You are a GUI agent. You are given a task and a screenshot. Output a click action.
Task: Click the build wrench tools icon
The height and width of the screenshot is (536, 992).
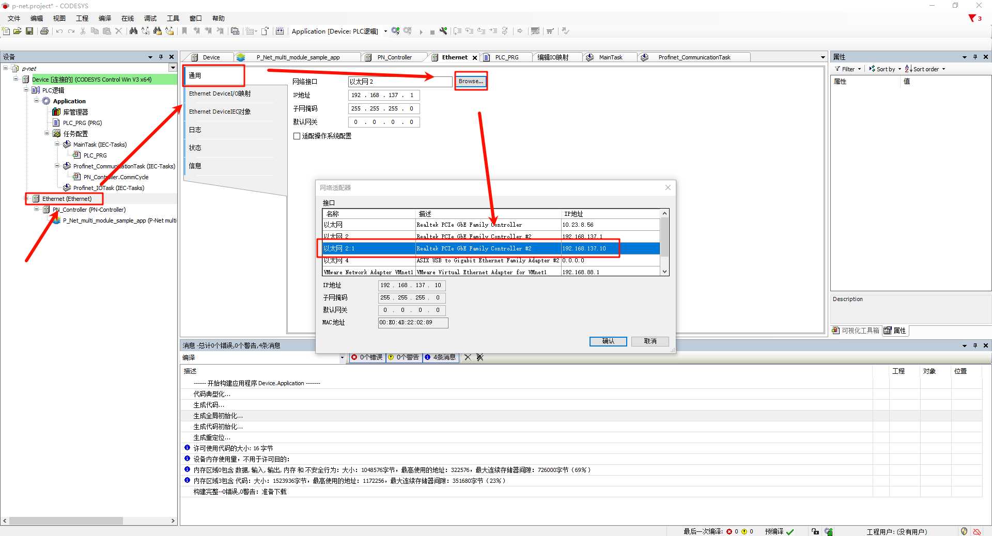point(443,31)
